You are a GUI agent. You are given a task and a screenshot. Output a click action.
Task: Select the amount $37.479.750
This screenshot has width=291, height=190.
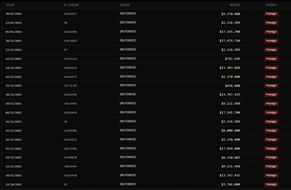230,41
